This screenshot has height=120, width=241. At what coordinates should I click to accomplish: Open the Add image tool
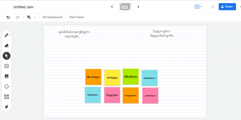click(7, 76)
